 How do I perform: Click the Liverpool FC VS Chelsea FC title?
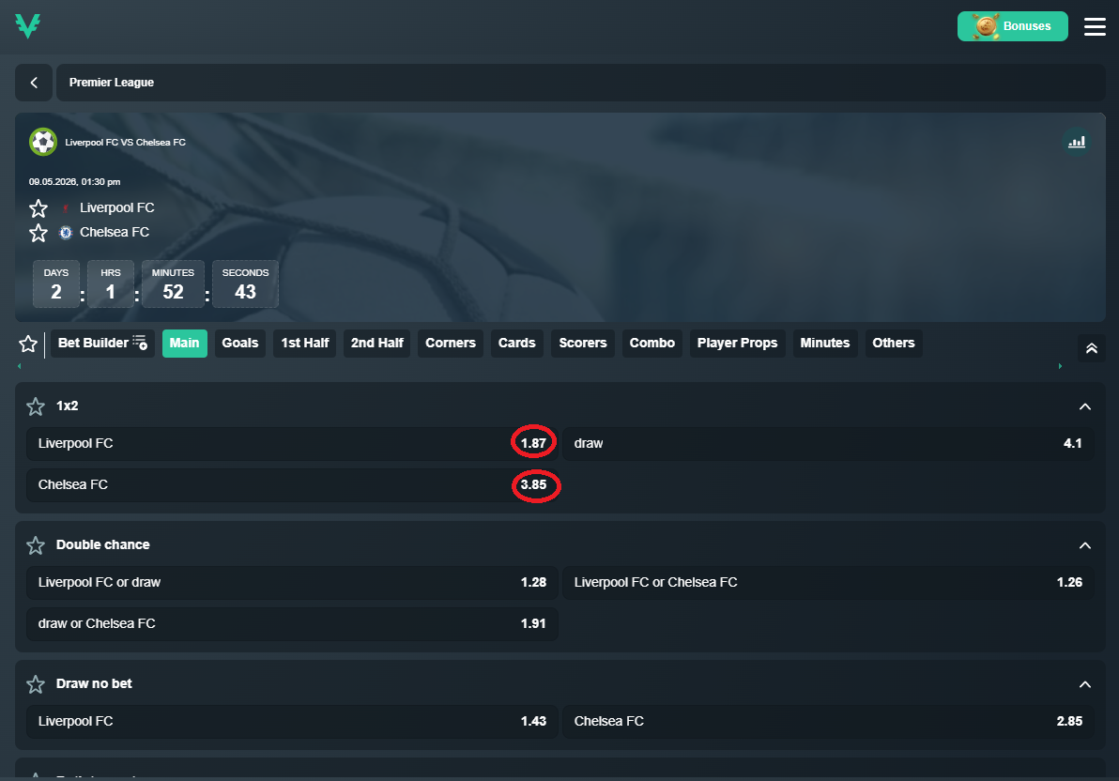126,143
